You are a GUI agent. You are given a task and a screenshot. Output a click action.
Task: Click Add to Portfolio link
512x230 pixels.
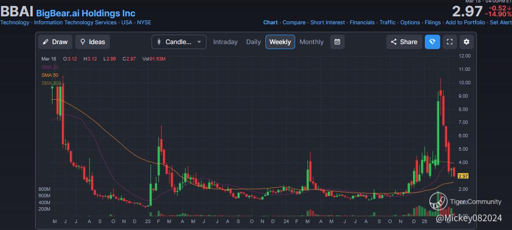coord(465,22)
